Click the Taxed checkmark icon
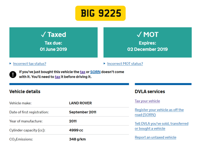The width and height of the screenshot is (207, 143). pos(44,34)
